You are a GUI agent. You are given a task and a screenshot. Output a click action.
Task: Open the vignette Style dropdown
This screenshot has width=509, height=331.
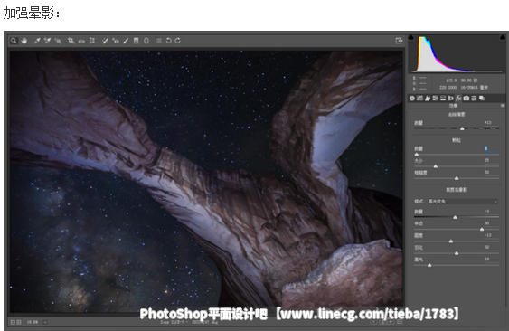coord(462,202)
